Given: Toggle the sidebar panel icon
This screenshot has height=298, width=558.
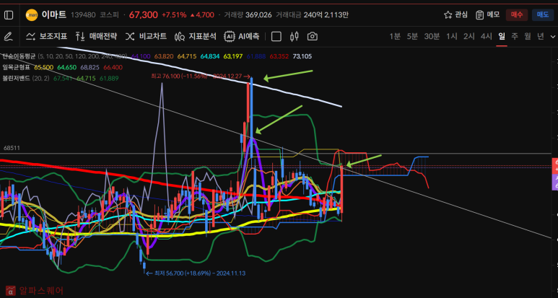Looking at the screenshot, I should 9,15.
